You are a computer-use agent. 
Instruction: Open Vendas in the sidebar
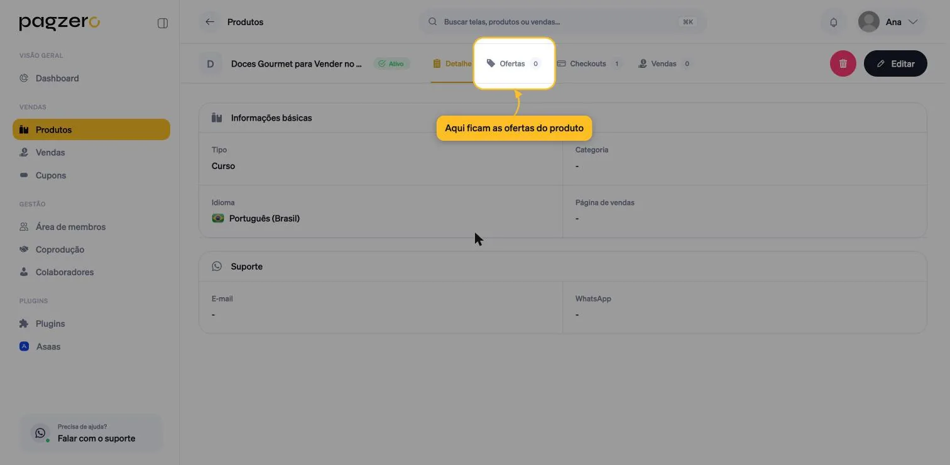coord(91,153)
